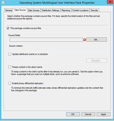Confirm with the OK button
The height and width of the screenshot is (121, 114).
73,114
